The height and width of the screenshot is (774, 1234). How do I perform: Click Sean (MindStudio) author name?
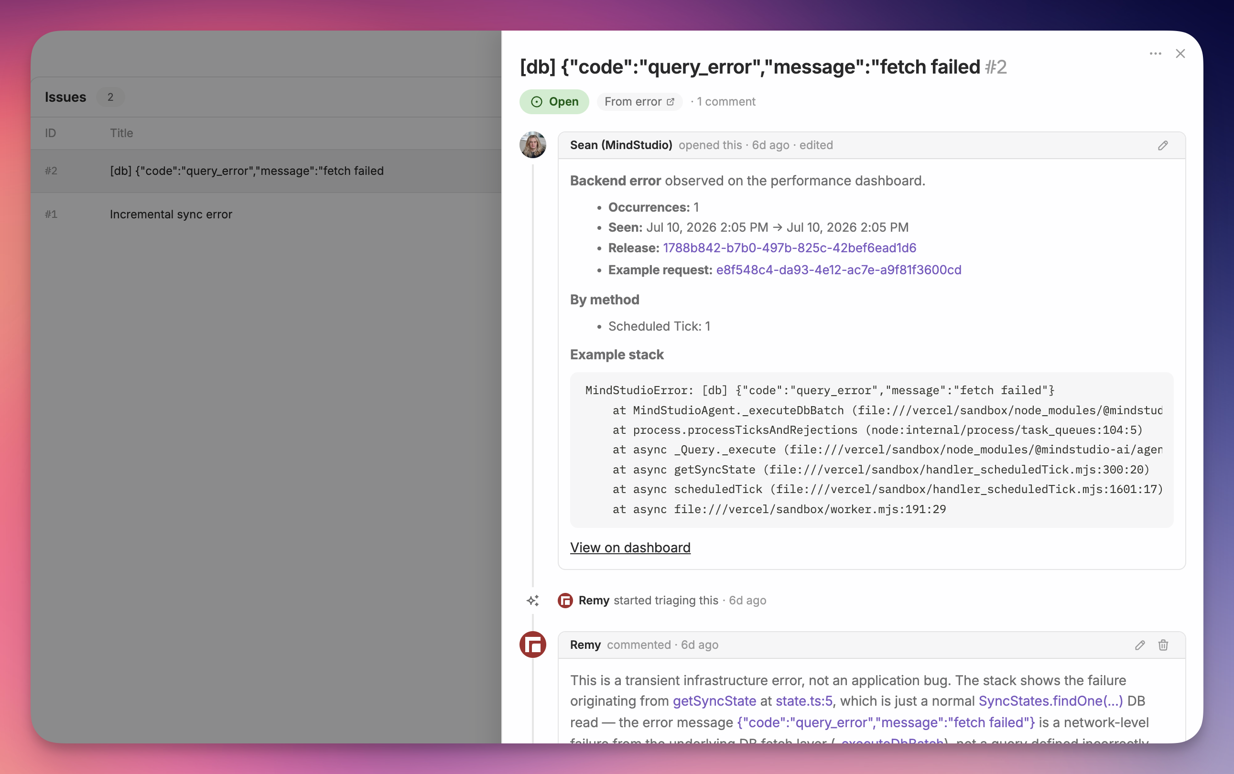coord(621,145)
